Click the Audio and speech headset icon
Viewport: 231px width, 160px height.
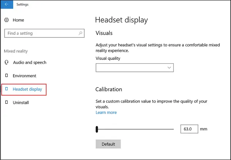point(7,62)
